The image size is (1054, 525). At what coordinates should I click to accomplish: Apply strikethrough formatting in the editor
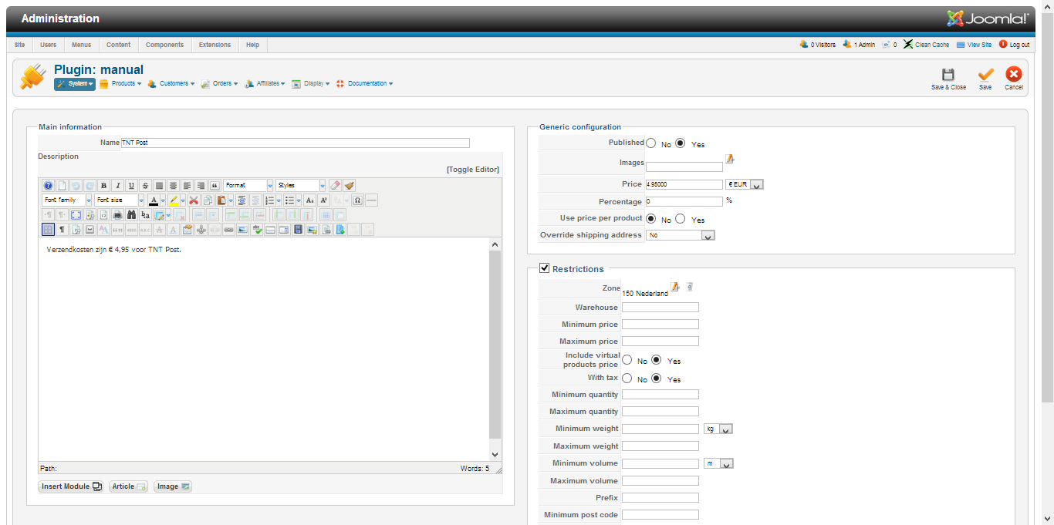pyautogui.click(x=145, y=186)
